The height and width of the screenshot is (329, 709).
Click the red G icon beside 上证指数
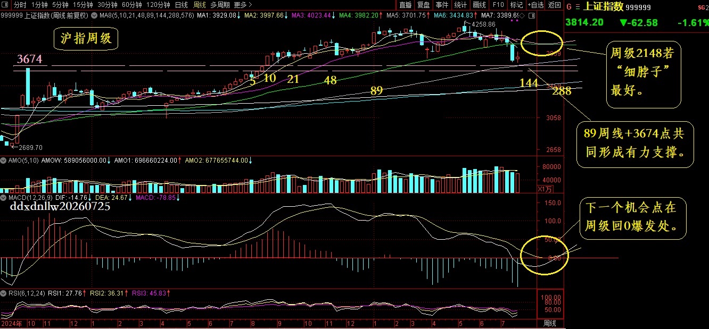click(569, 7)
